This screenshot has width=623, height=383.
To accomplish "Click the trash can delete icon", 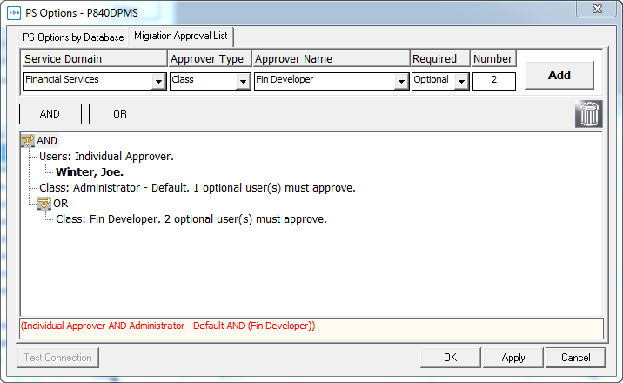I will (x=589, y=114).
